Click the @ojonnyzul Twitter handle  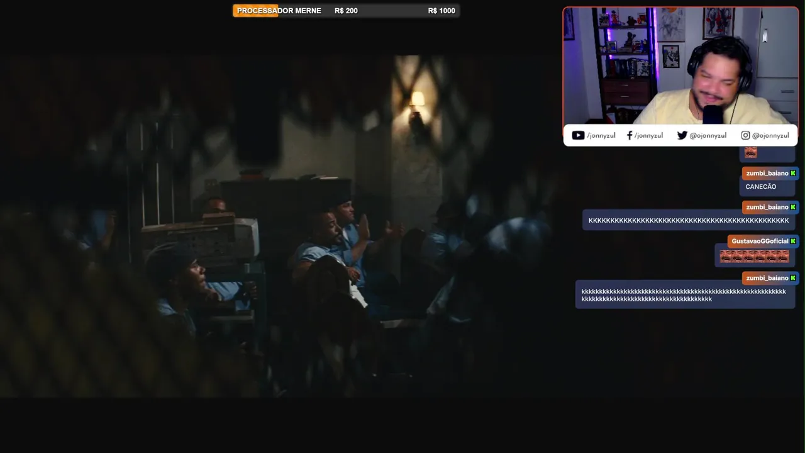pyautogui.click(x=708, y=135)
